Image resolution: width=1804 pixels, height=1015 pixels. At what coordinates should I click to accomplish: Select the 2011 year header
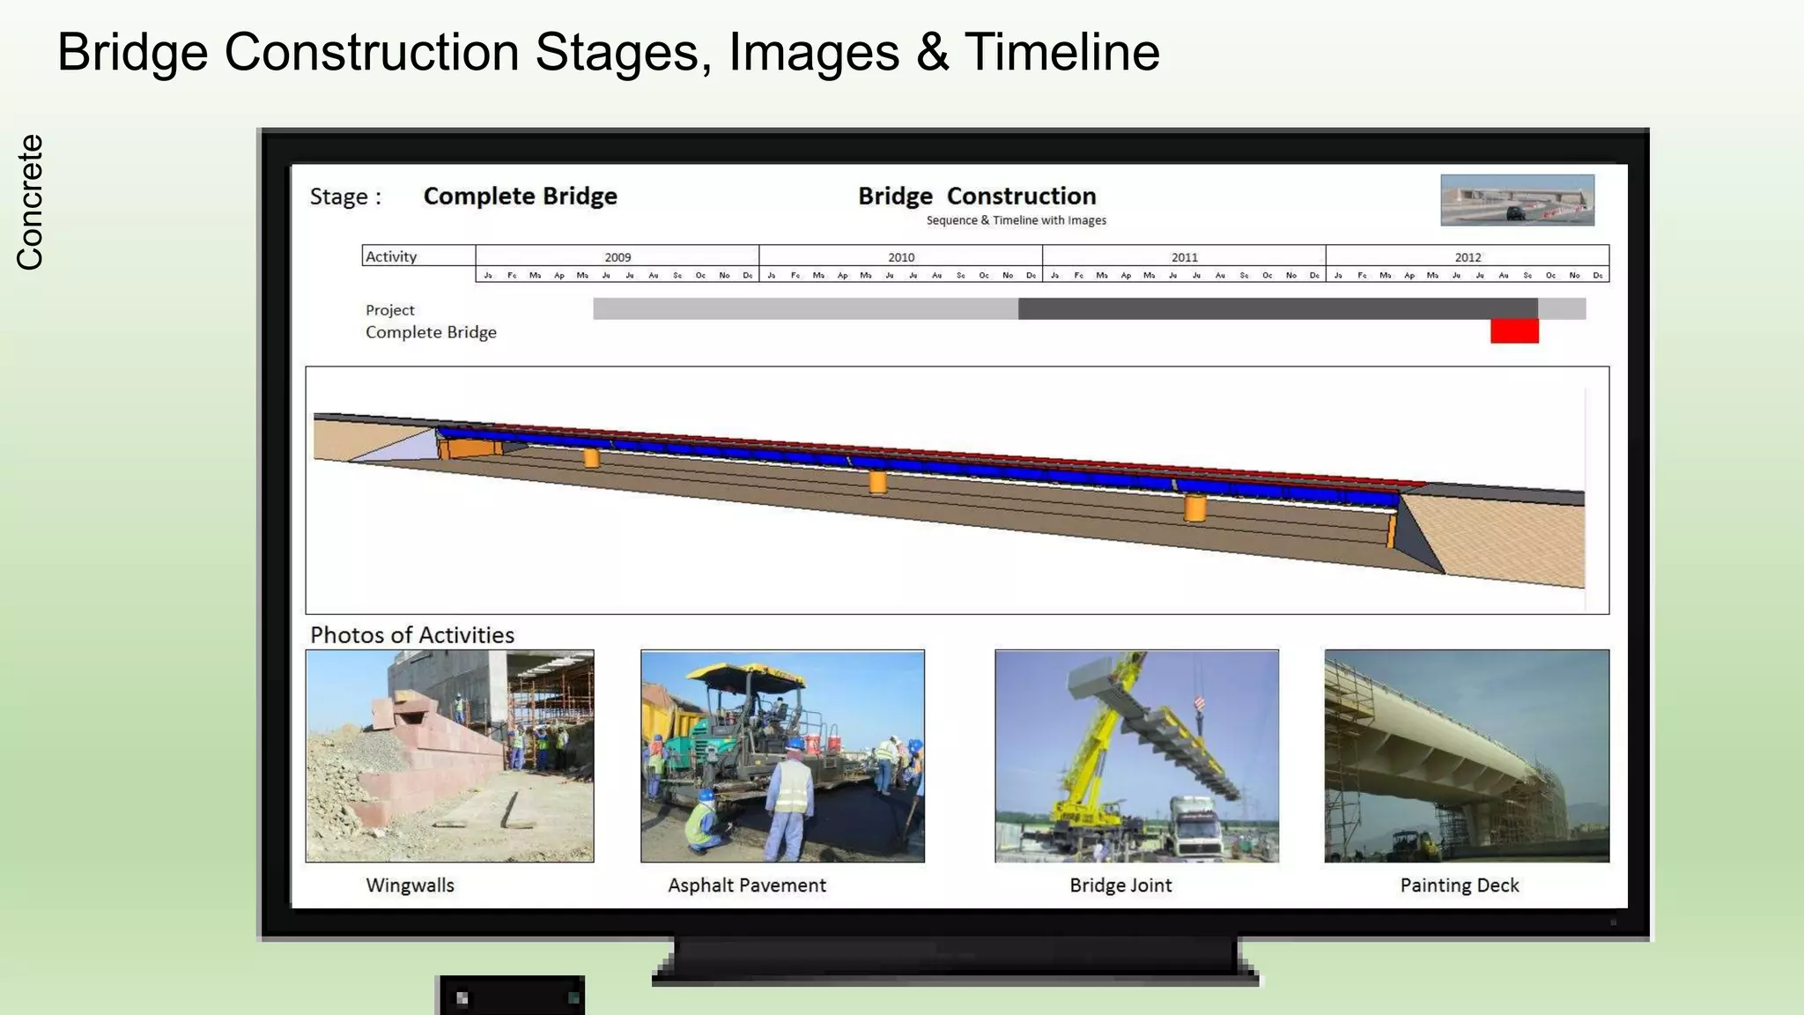[x=1184, y=256]
